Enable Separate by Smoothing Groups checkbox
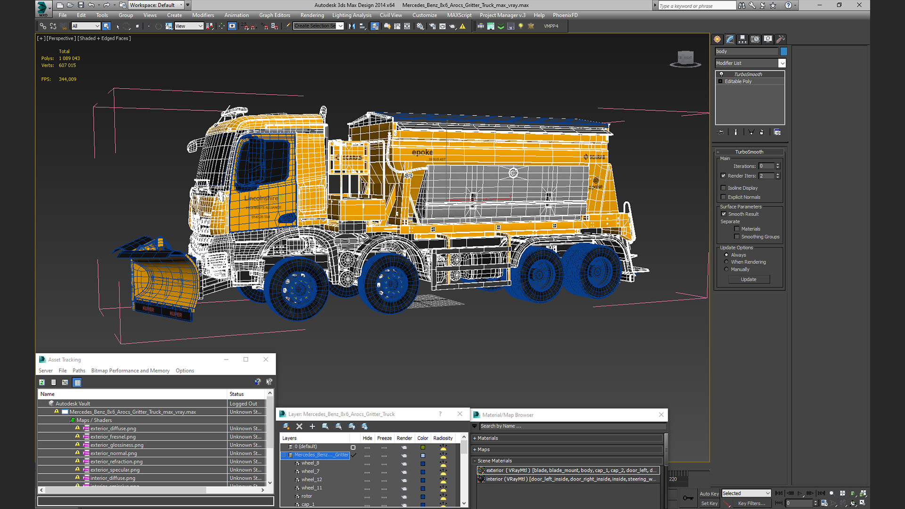905x509 pixels. coord(737,237)
